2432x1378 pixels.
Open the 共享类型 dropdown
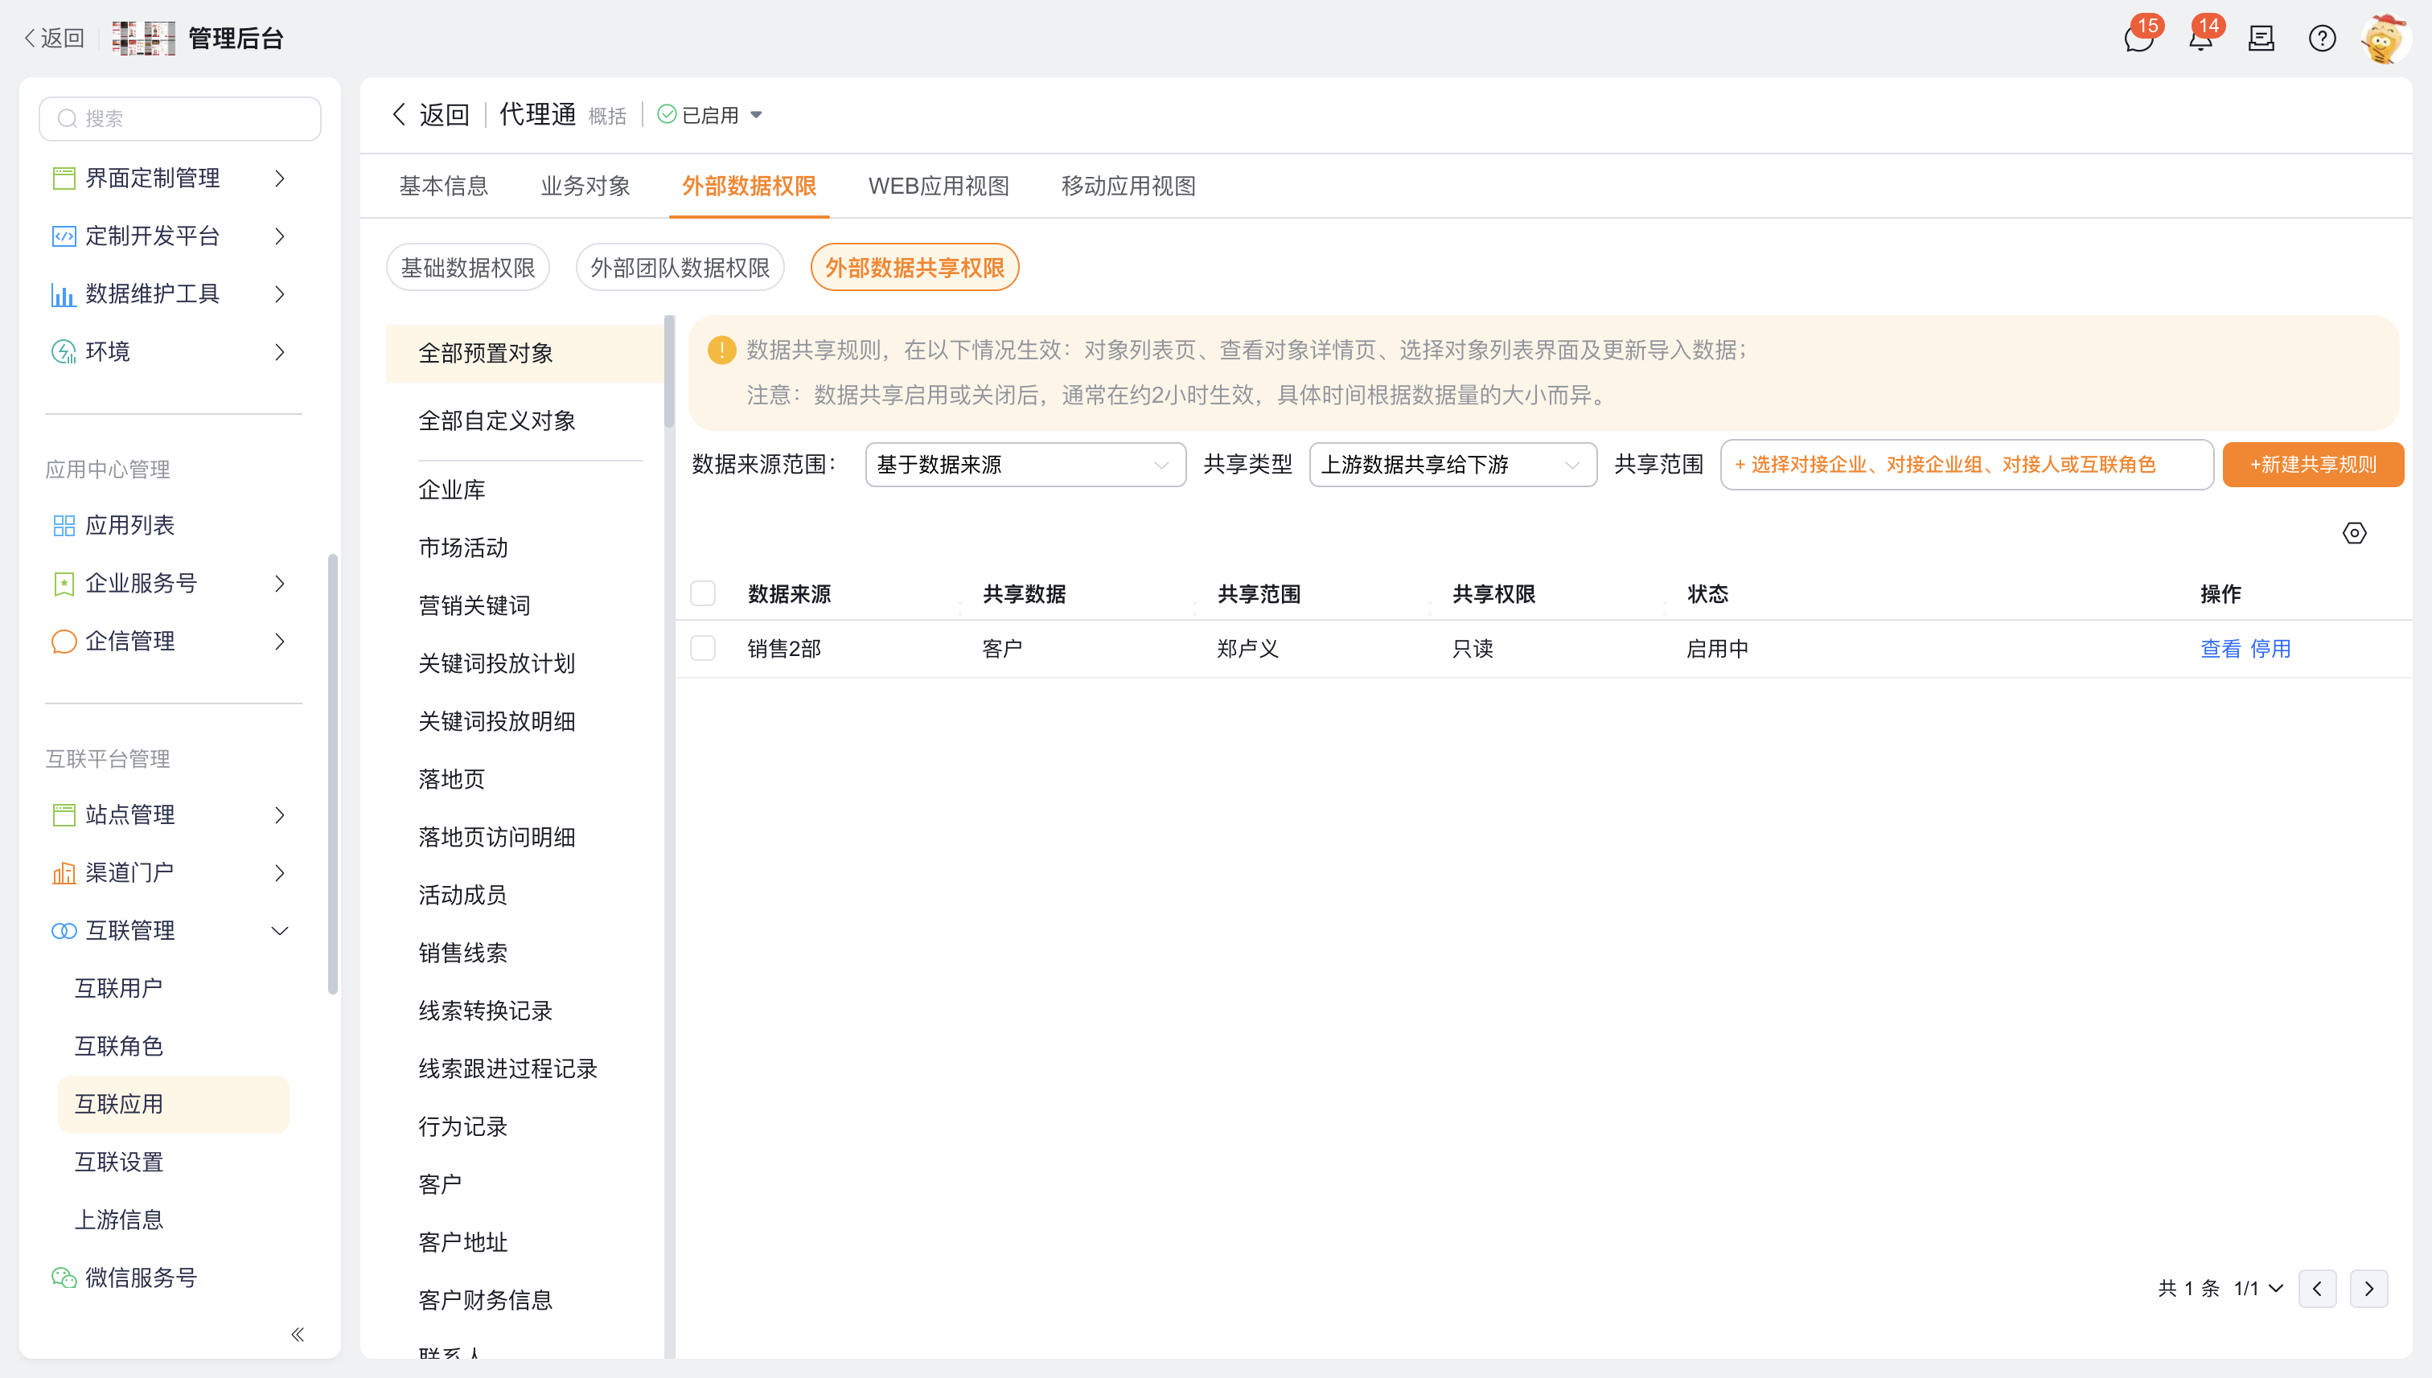1452,465
